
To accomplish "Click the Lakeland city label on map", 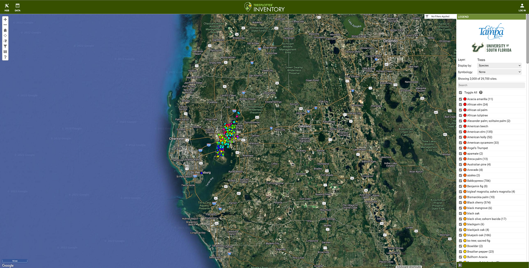I will (305, 126).
